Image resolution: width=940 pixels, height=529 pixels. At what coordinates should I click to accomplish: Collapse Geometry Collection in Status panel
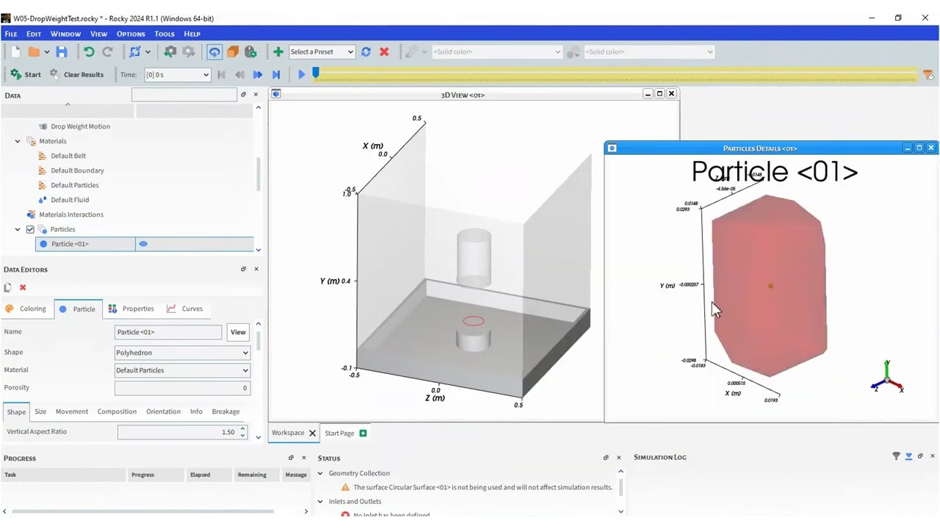320,473
